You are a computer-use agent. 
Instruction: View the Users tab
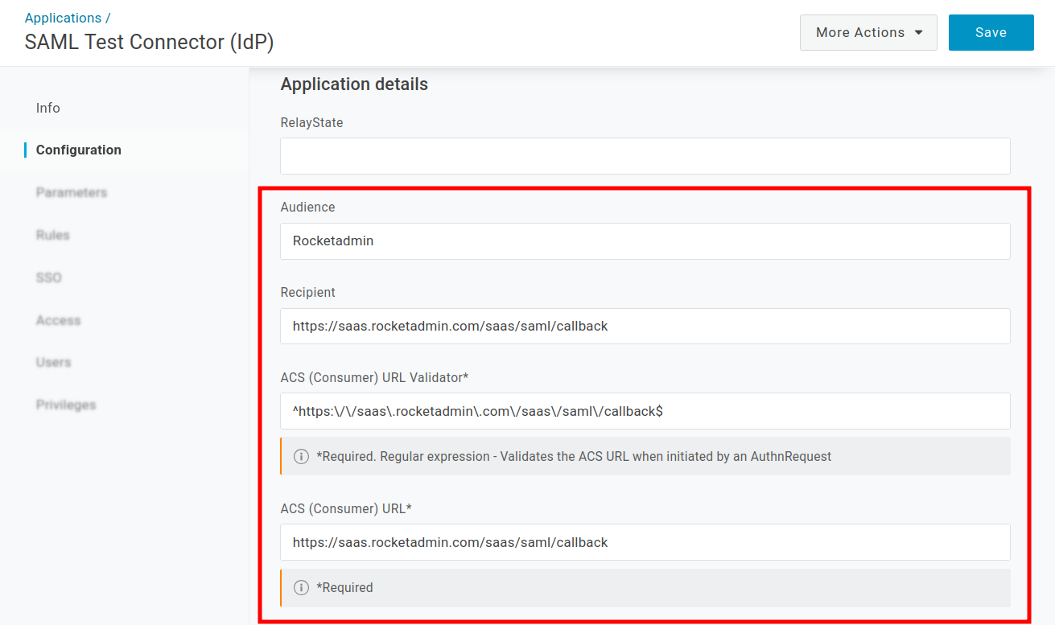(54, 363)
